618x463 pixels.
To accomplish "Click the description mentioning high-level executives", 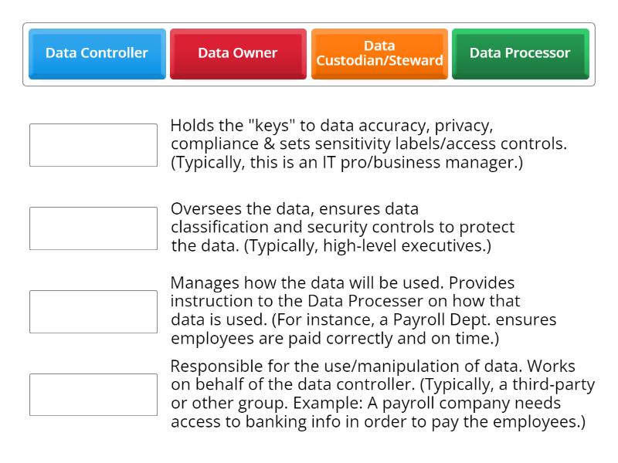I will (x=324, y=227).
